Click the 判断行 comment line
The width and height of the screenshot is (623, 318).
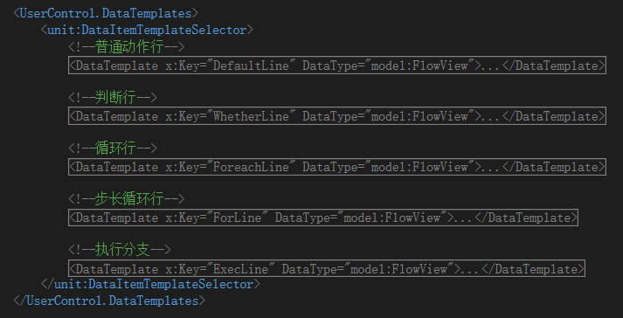click(113, 98)
